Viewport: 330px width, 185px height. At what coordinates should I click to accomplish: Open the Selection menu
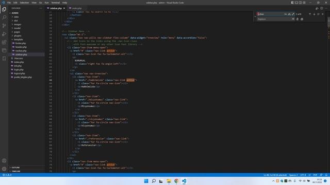pos(24,3)
